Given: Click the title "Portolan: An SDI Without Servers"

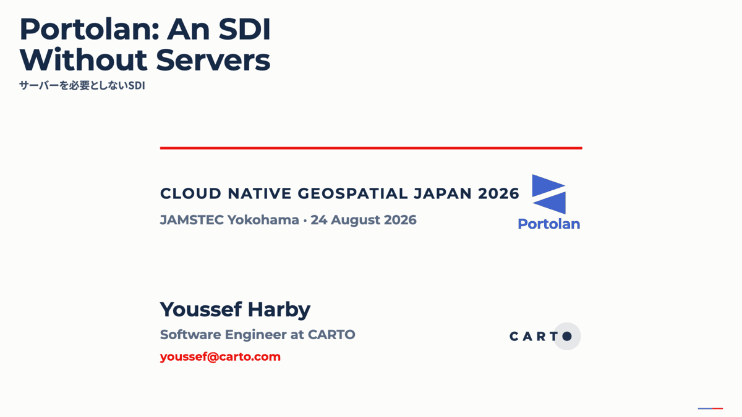Looking at the screenshot, I should pos(145,44).
